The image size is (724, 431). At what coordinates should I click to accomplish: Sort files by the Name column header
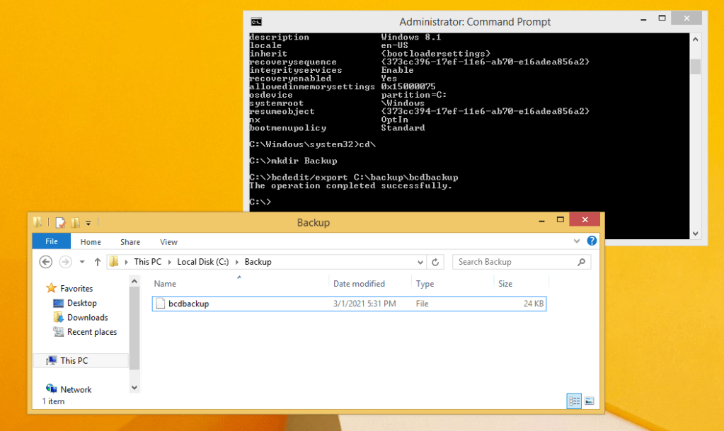(x=165, y=284)
